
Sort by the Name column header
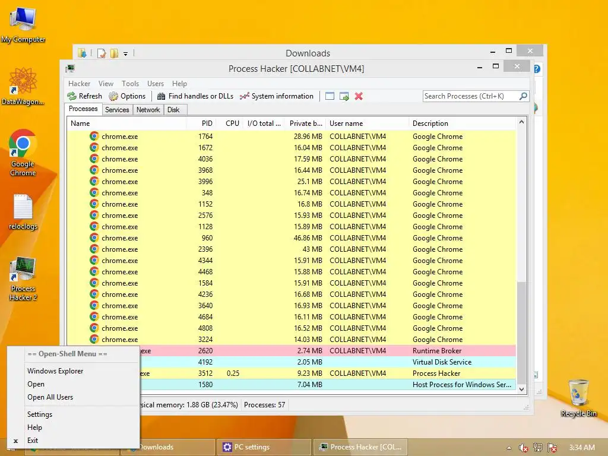coord(126,123)
